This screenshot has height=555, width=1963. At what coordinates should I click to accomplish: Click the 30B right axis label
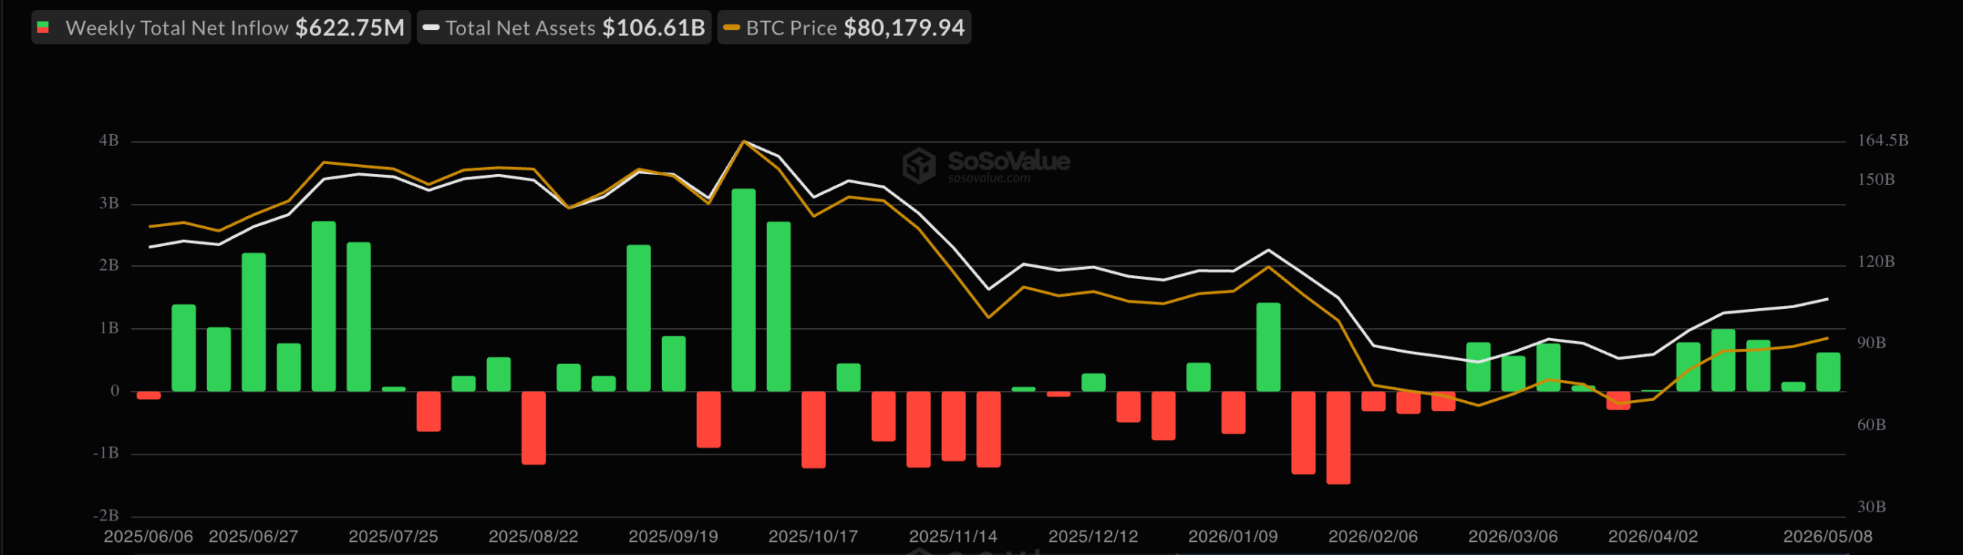pyautogui.click(x=1871, y=507)
